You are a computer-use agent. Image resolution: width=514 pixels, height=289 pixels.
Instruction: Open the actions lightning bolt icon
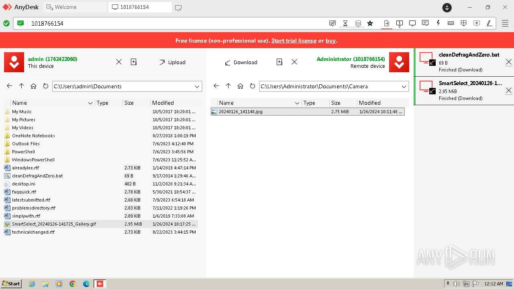pyautogui.click(x=438, y=23)
